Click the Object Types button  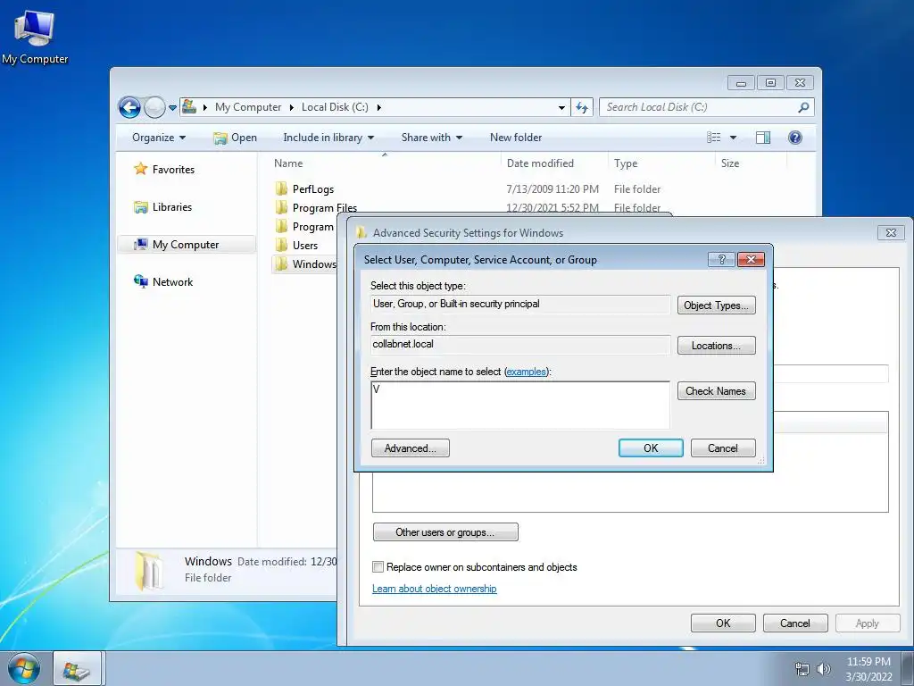[x=716, y=305]
